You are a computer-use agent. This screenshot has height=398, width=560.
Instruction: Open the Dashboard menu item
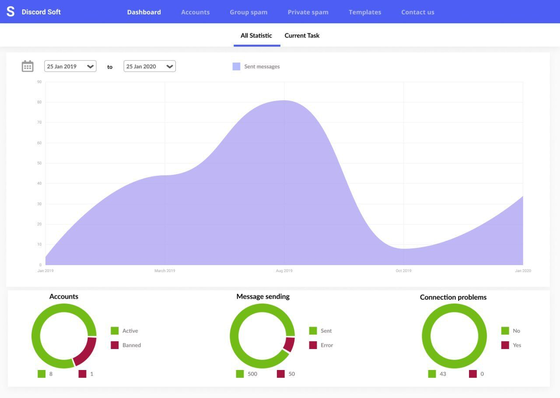pos(144,12)
